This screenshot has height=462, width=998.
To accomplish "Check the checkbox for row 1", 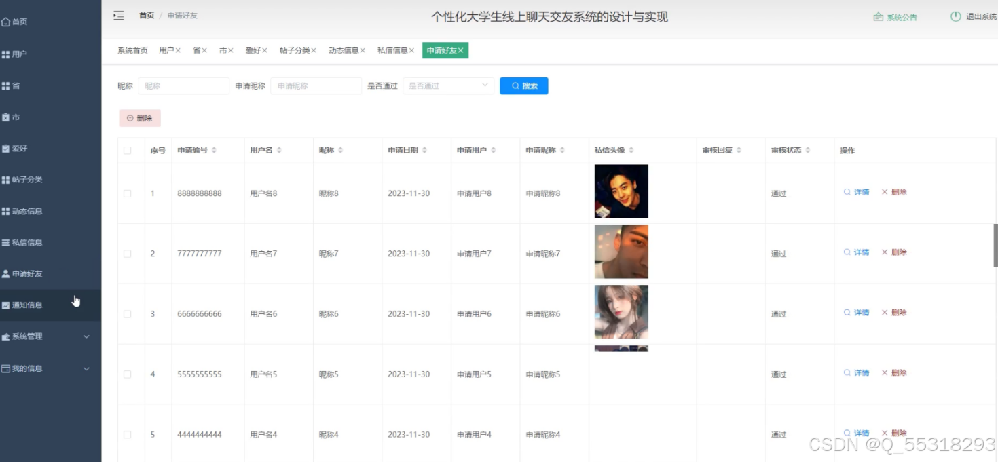I will point(129,193).
